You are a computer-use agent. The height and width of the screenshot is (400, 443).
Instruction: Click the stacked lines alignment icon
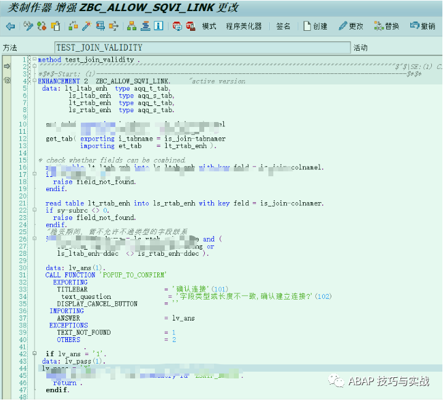[145, 26]
